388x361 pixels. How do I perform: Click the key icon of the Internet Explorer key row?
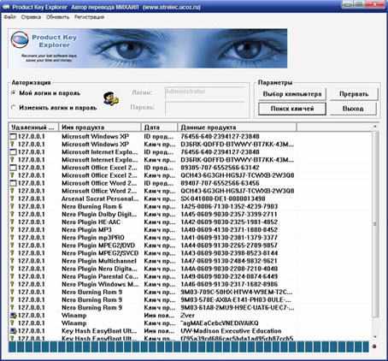[12, 160]
